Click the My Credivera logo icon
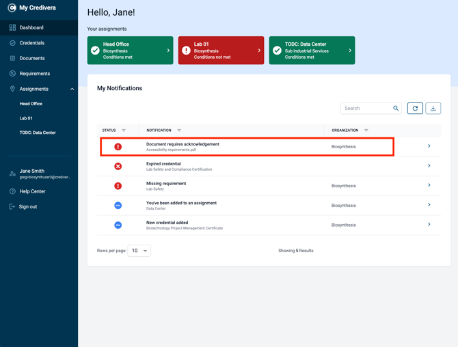The width and height of the screenshot is (458, 347). pyautogui.click(x=12, y=8)
